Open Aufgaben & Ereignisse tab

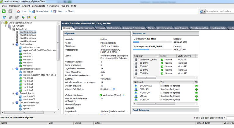click(134, 28)
